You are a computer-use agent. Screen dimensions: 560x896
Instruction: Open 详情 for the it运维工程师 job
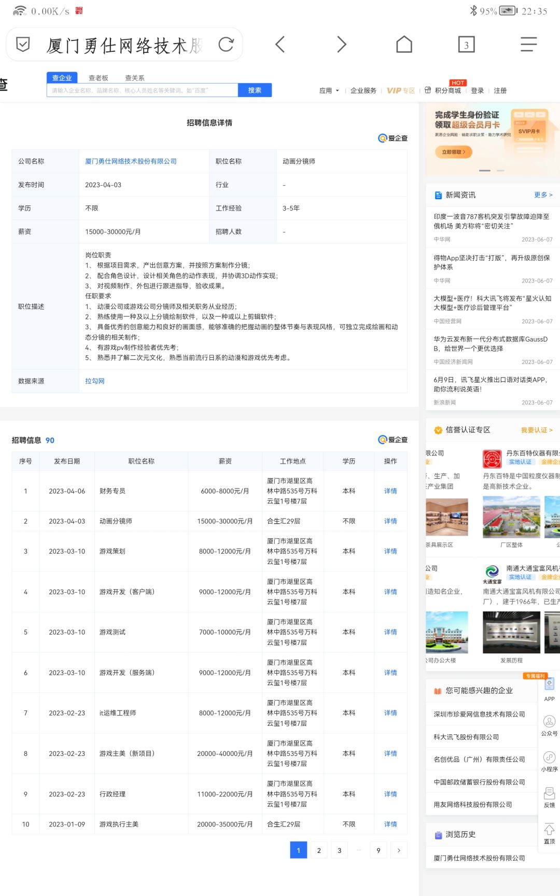390,713
